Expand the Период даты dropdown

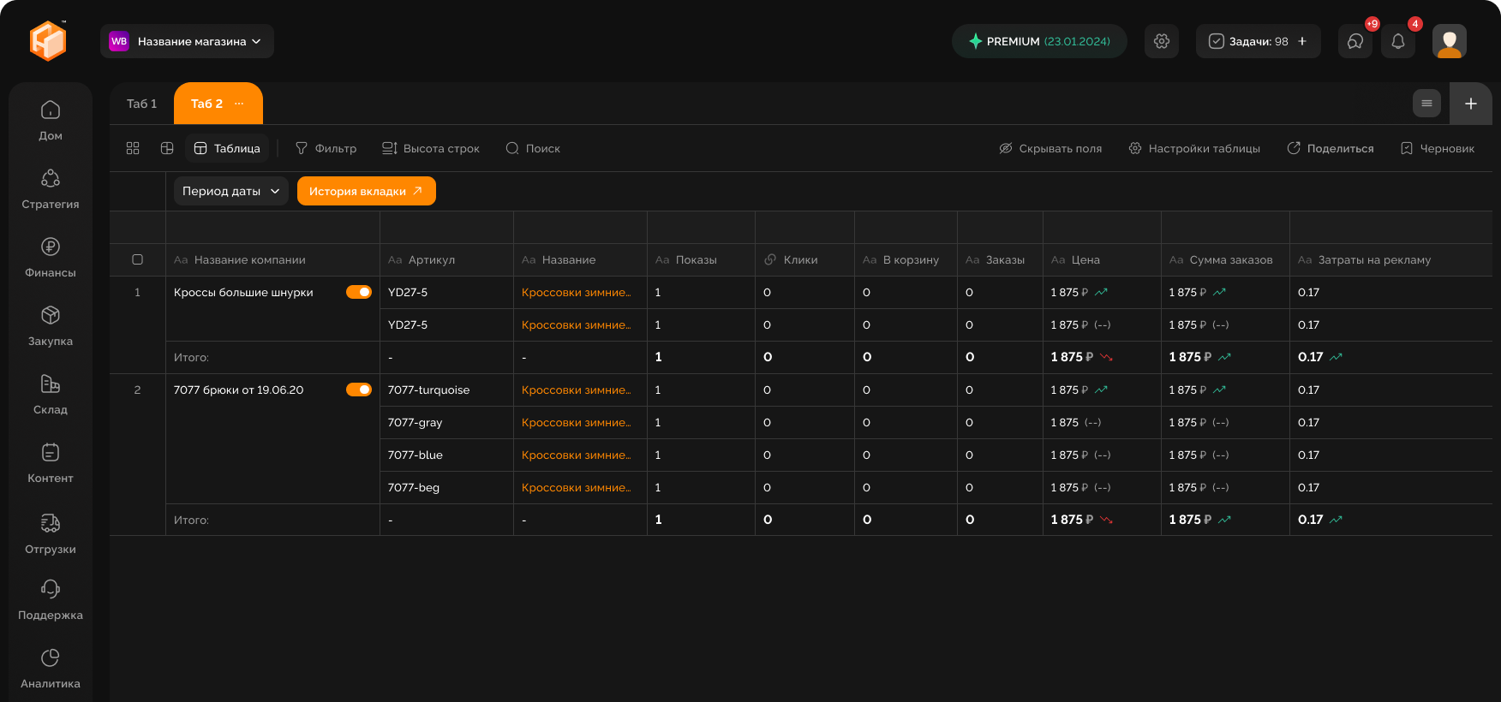(x=230, y=191)
